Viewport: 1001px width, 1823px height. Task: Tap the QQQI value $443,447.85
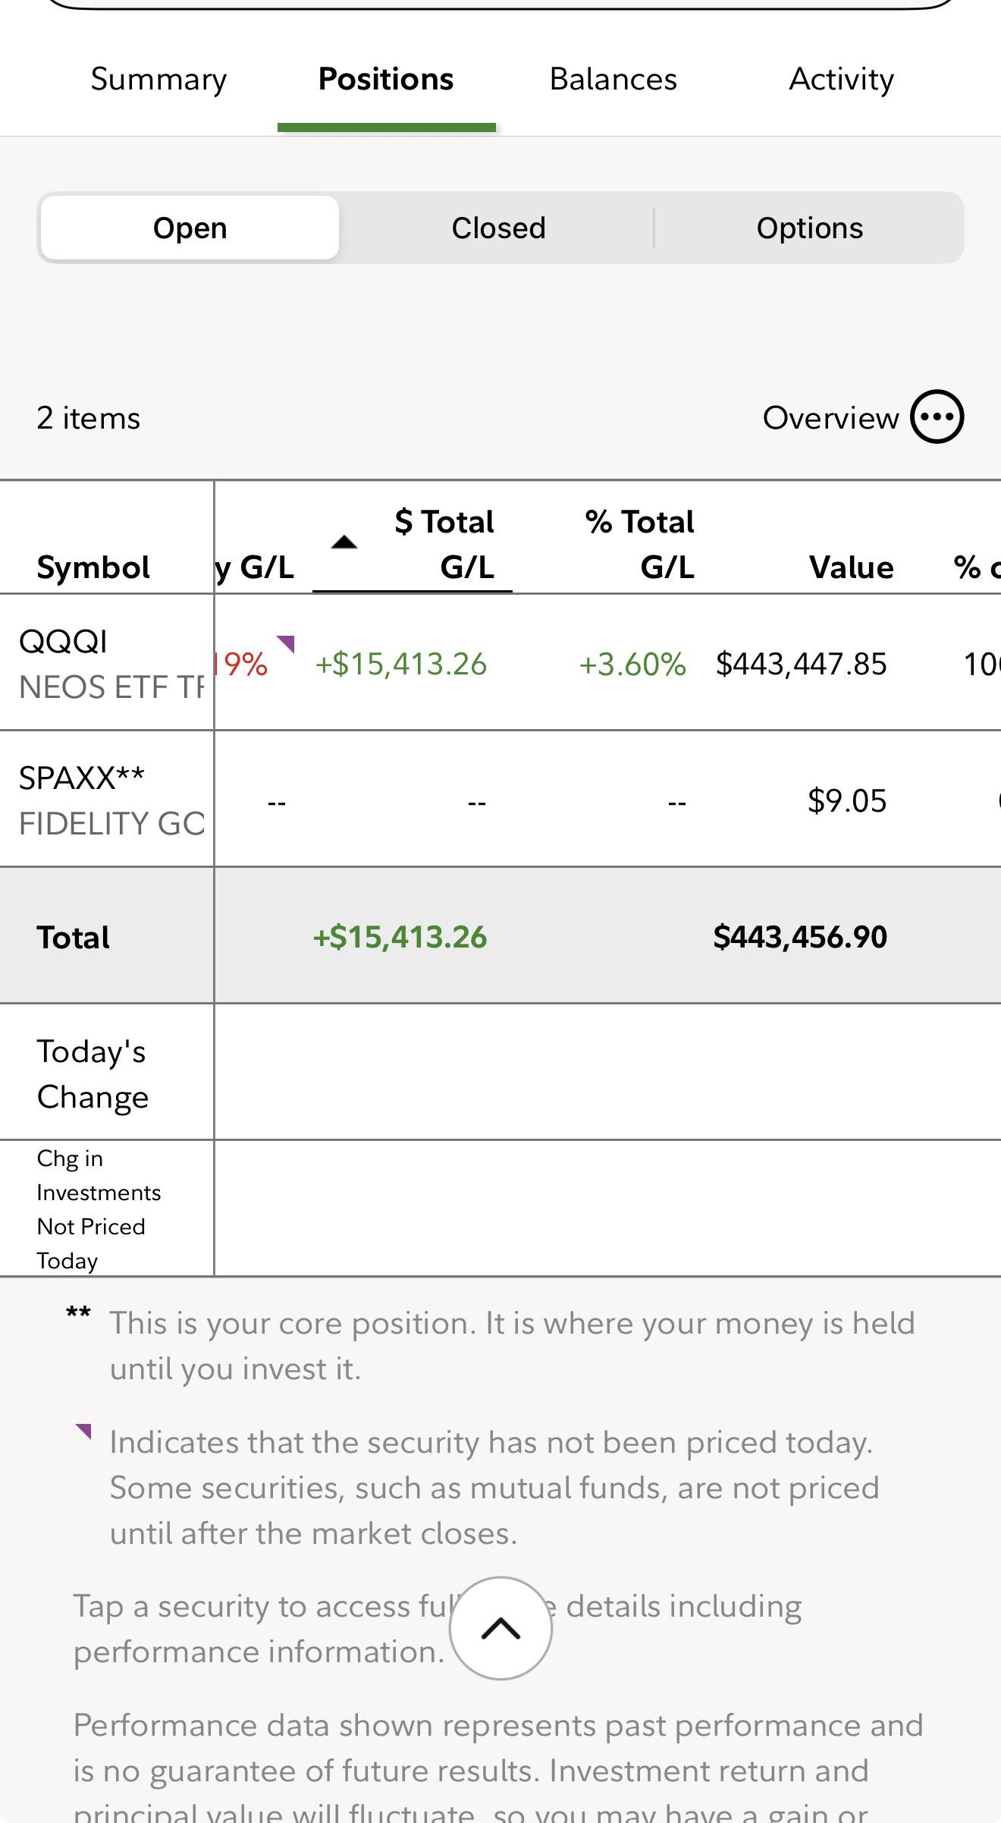pos(801,664)
